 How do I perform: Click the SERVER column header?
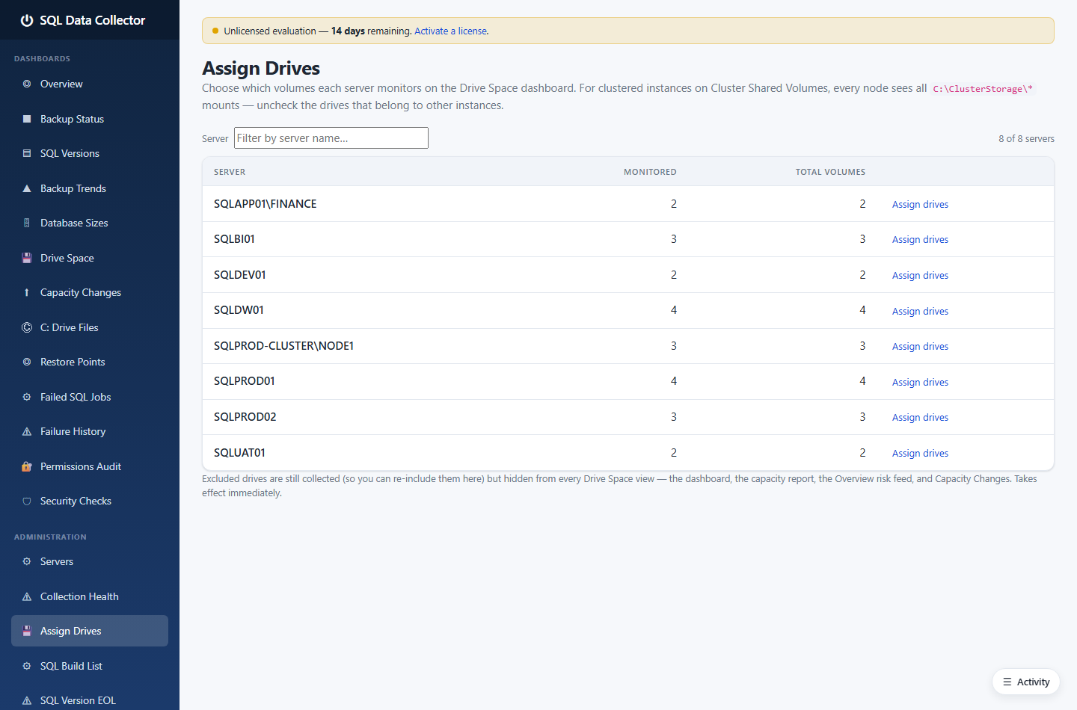click(230, 172)
